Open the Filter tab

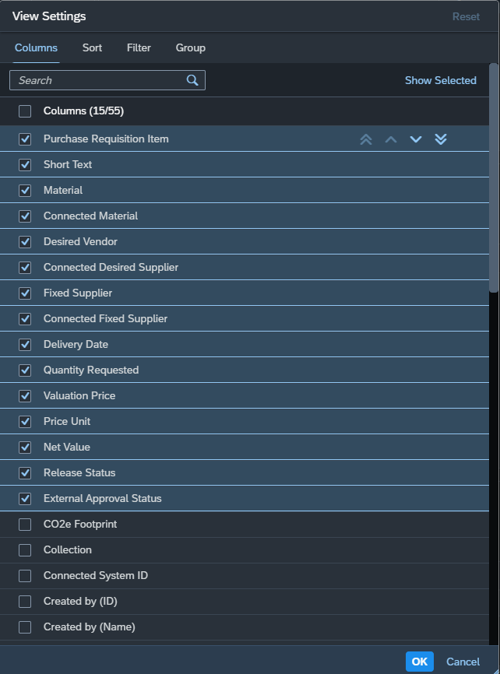coord(139,47)
